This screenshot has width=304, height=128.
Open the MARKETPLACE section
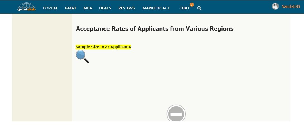(156, 8)
